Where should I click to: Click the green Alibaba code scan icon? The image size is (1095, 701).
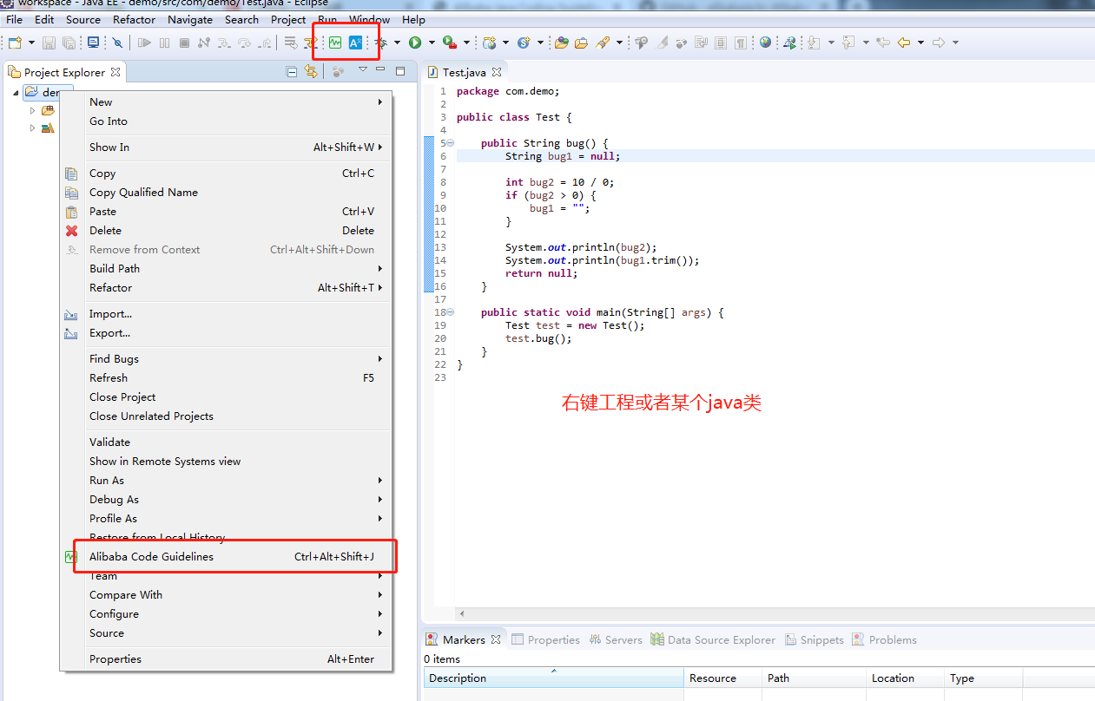click(335, 42)
